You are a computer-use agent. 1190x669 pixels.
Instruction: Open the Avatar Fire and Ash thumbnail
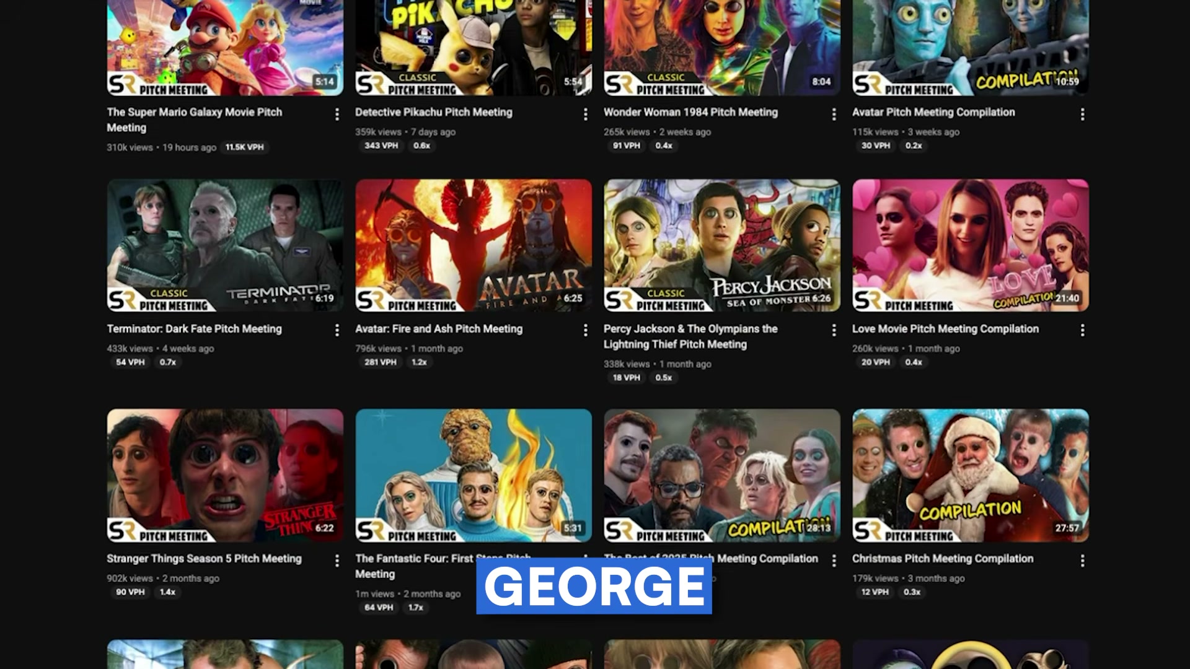474,245
